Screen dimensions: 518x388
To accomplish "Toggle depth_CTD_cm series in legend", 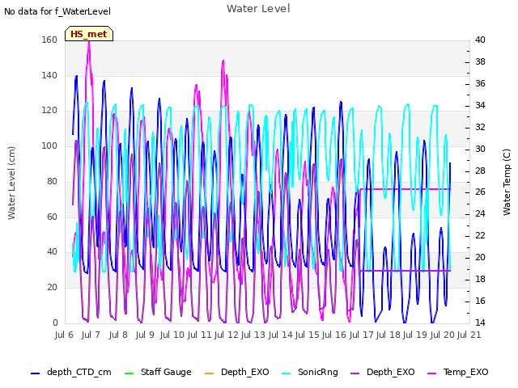I will pyautogui.click(x=71, y=372).
